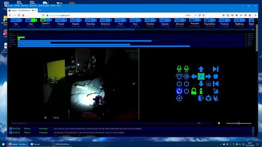Open a new browser tab
Viewport: 262px width, 147px height.
point(40,10)
